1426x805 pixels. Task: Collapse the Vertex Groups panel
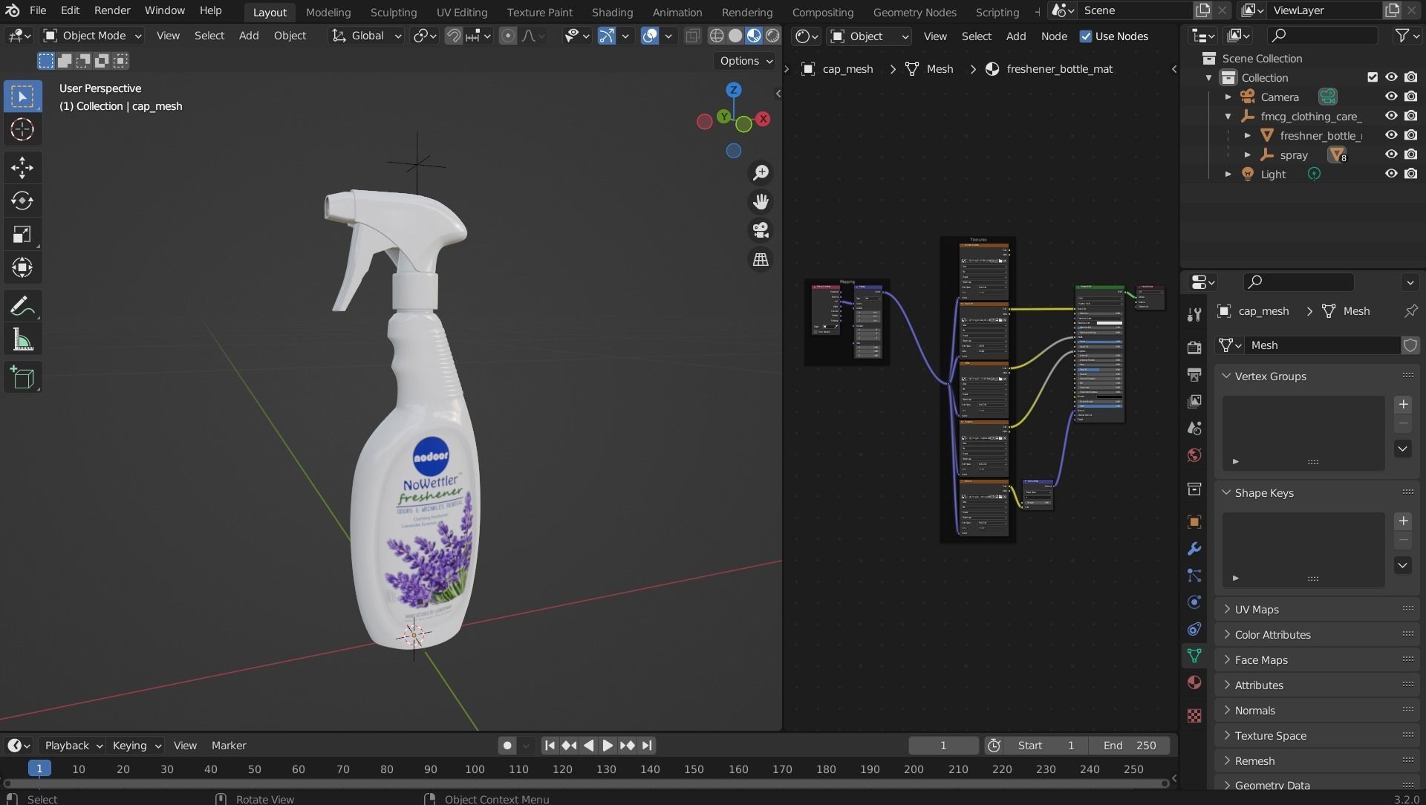point(1318,377)
